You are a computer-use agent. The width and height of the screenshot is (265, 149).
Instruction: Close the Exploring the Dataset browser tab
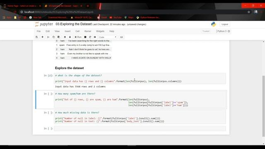click(81, 6)
